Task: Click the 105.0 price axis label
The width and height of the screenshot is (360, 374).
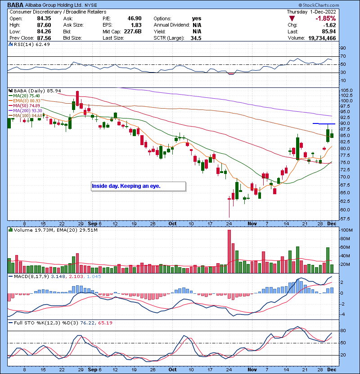Action: (346, 91)
